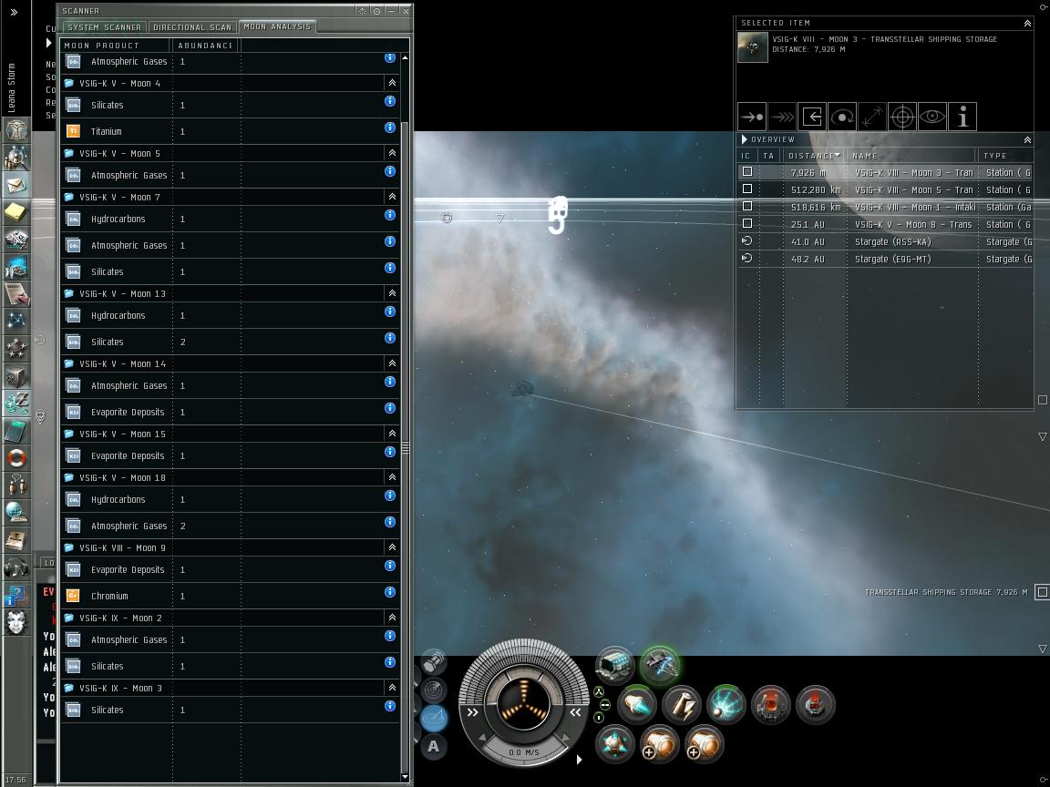Open the lifebuoy Help icon
Viewport: 1050px width, 787px height.
tap(16, 458)
